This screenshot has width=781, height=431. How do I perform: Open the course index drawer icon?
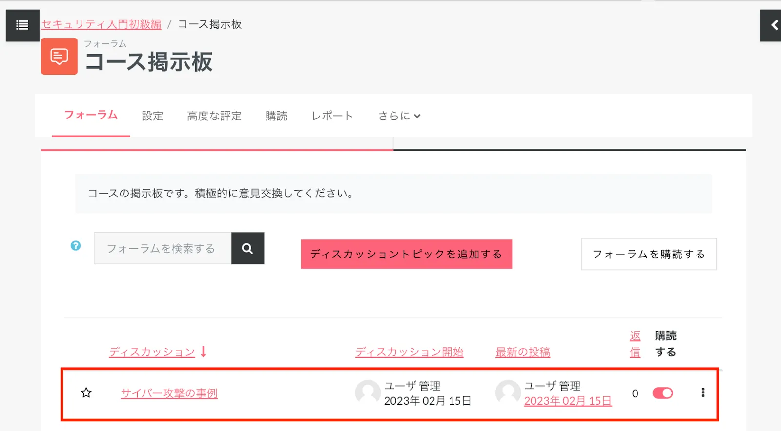(22, 25)
